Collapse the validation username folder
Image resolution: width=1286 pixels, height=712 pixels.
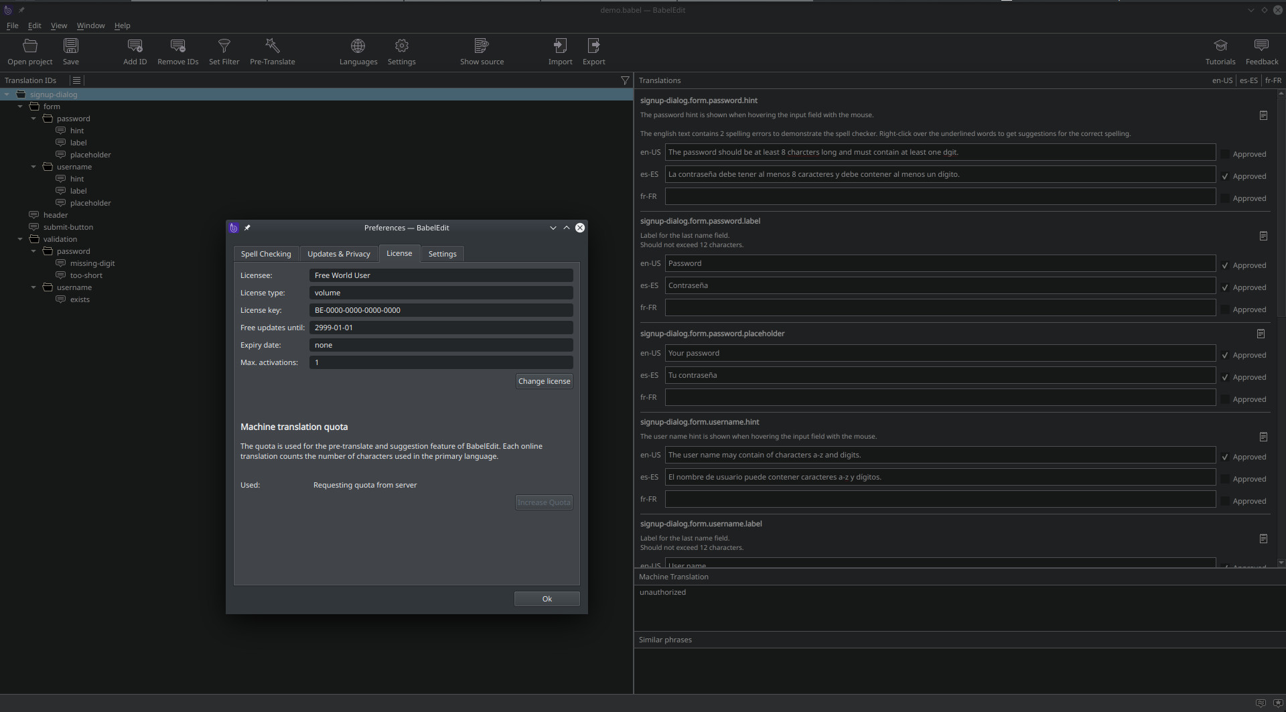click(x=33, y=287)
